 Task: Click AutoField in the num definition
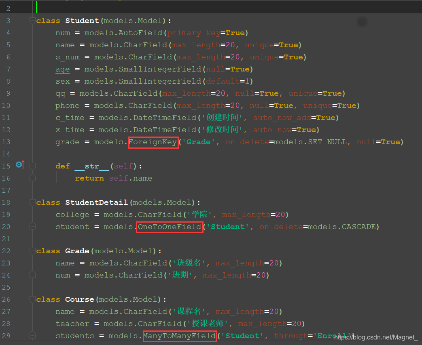pos(140,33)
